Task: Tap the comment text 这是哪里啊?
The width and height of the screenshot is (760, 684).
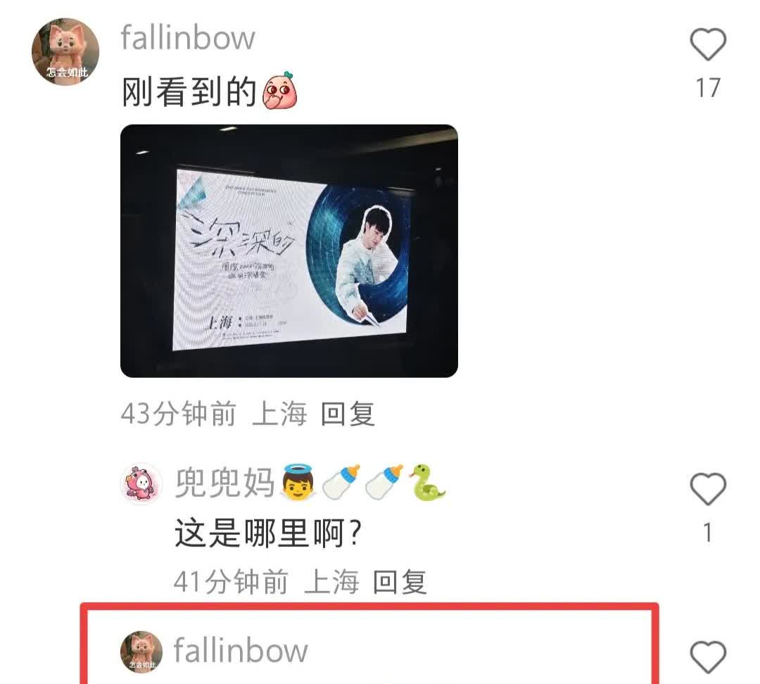Action: click(268, 533)
